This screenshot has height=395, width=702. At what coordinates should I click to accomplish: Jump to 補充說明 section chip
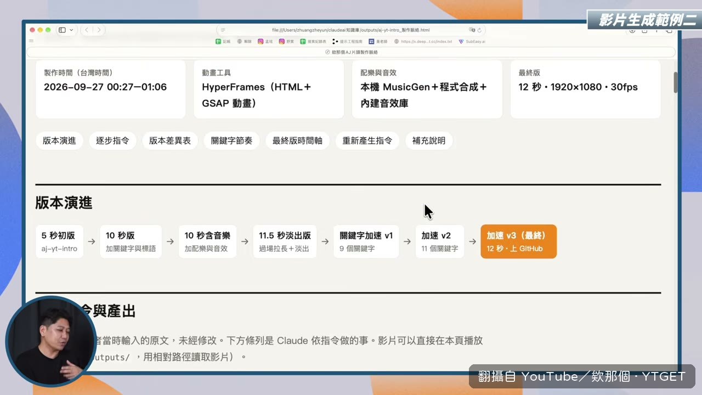point(429,140)
